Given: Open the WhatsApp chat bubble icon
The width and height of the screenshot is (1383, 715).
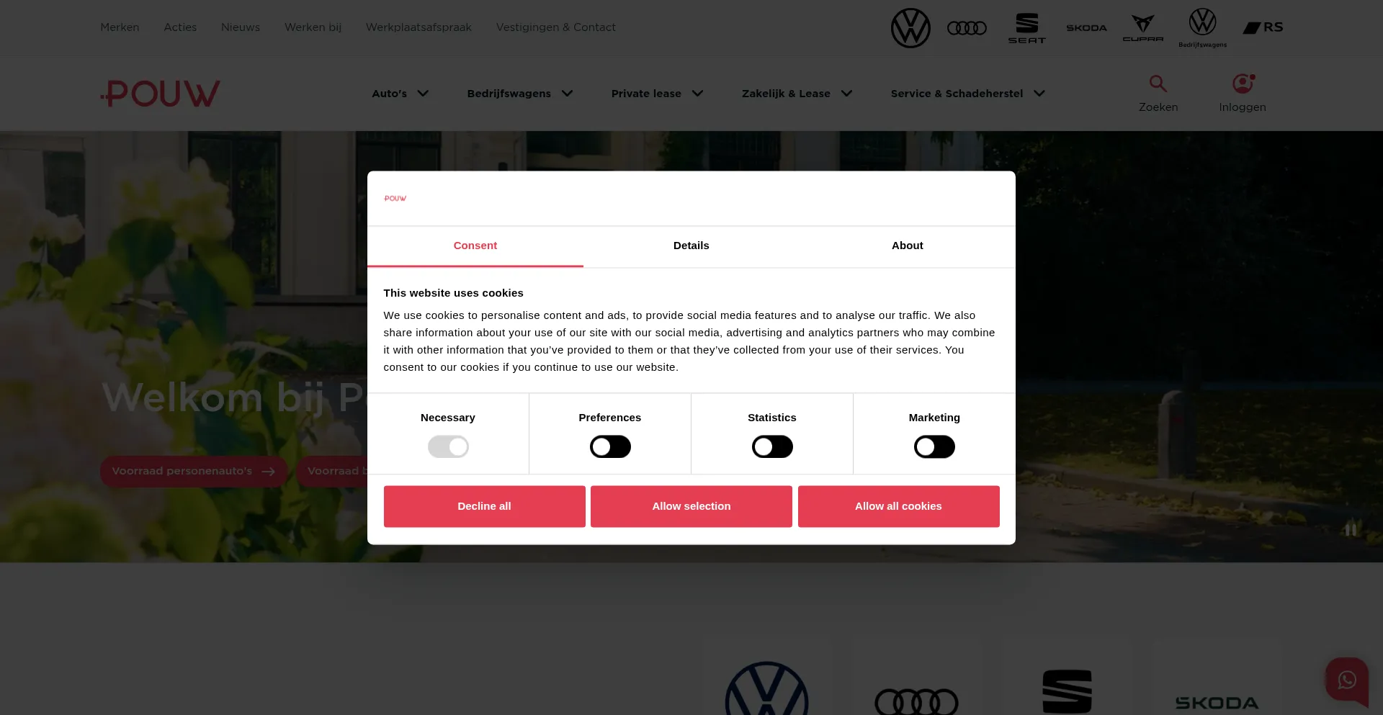Looking at the screenshot, I should tap(1347, 679).
